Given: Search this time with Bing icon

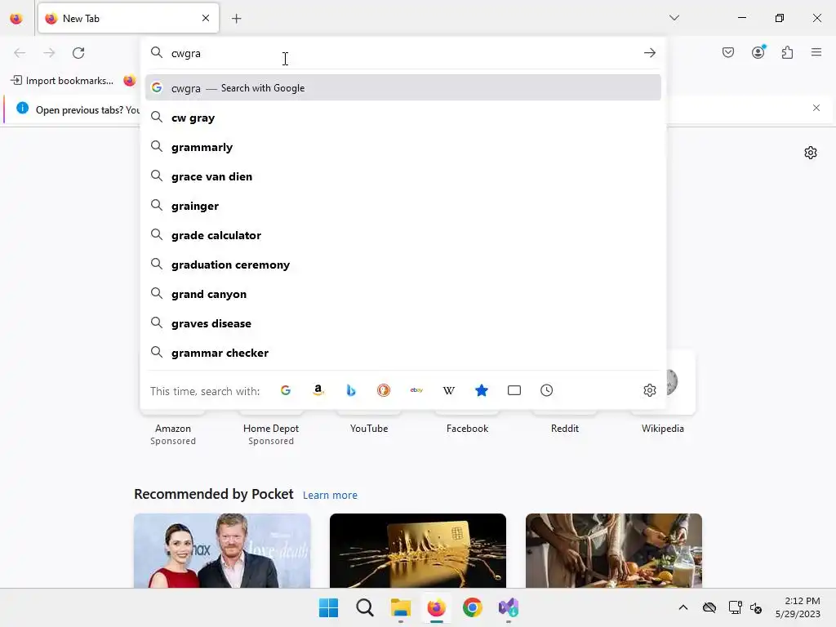Looking at the screenshot, I should 351,391.
